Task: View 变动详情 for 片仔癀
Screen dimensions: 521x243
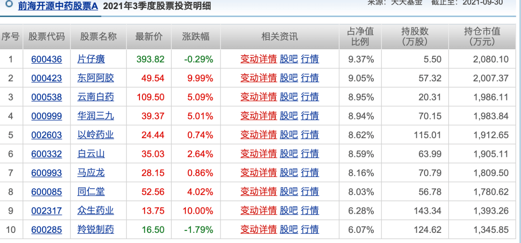Action: (259, 59)
